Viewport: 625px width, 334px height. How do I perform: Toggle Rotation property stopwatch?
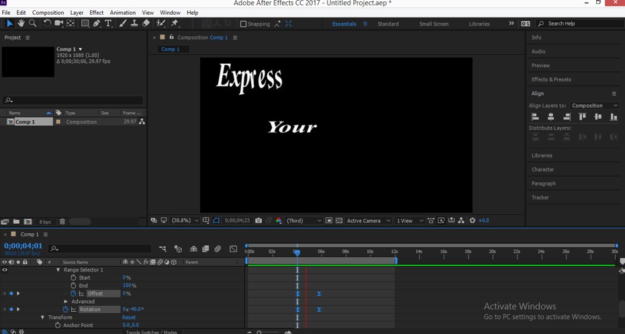click(65, 310)
